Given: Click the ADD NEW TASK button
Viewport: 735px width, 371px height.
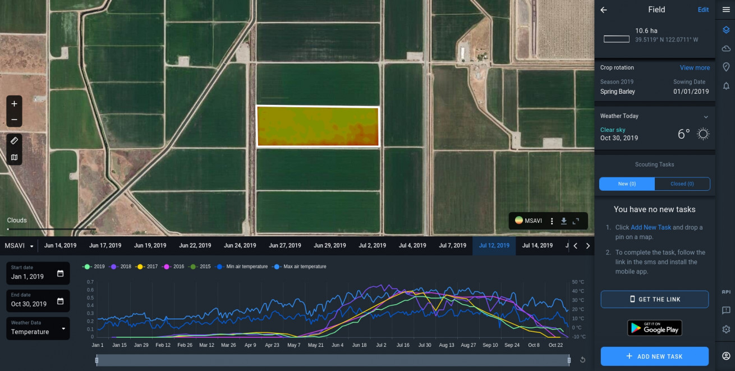Looking at the screenshot, I should pyautogui.click(x=654, y=356).
